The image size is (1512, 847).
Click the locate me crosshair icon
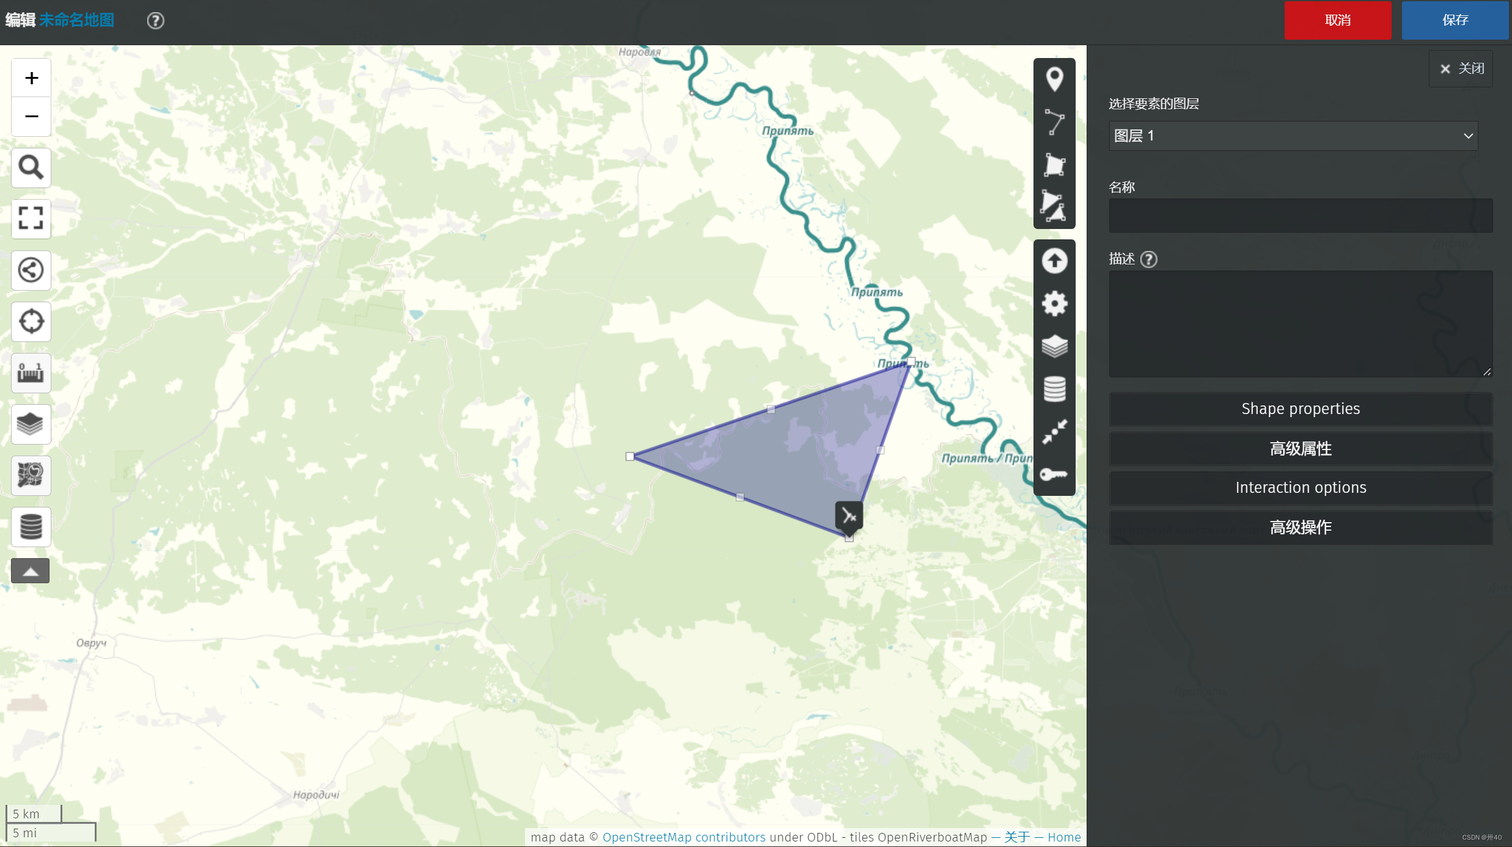[31, 321]
